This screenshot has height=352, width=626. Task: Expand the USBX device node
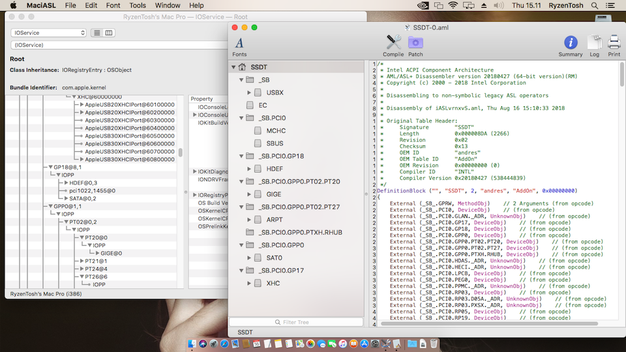click(x=250, y=93)
